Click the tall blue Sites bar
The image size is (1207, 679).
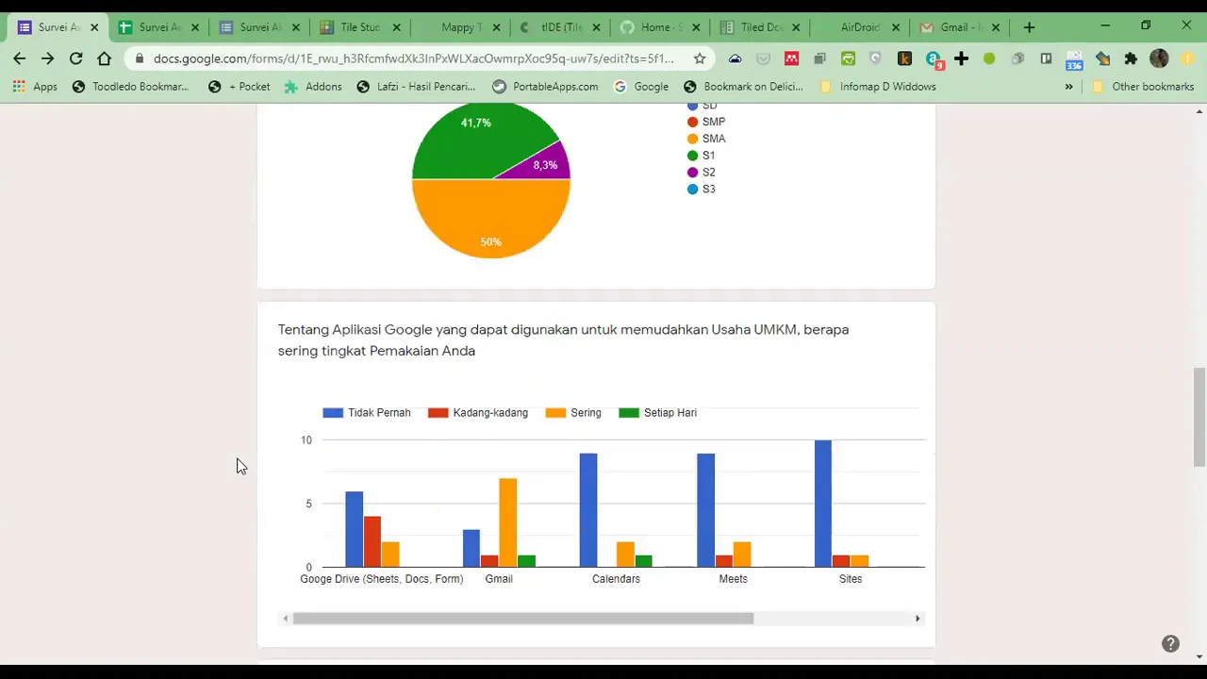pyautogui.click(x=823, y=504)
